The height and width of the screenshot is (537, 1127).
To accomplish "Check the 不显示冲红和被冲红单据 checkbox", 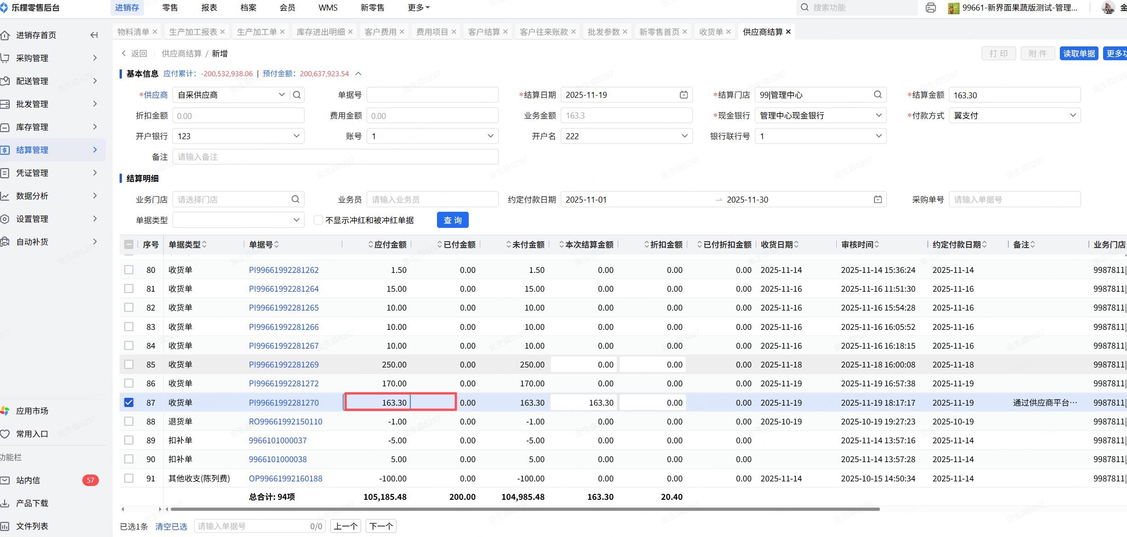I will point(318,220).
